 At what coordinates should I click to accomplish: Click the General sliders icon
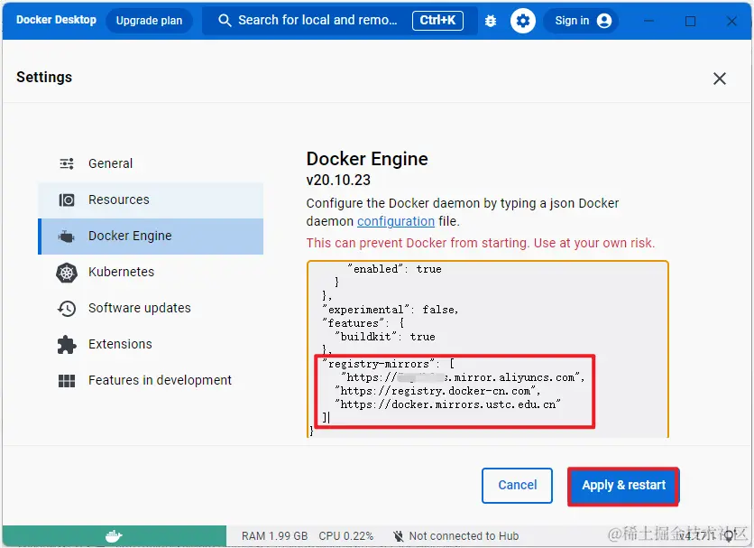coord(67,163)
